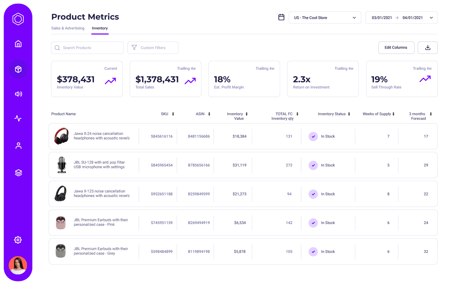The width and height of the screenshot is (457, 285).
Task: Toggle In Stock checkmark for Grey earbuds
Action: (x=313, y=252)
